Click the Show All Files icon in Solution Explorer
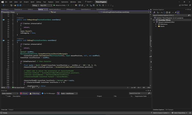Image resolution: width=192 pixels, height=115 pixels. pos(170,12)
